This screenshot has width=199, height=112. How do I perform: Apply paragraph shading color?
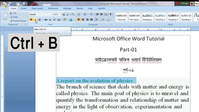coord(103,20)
